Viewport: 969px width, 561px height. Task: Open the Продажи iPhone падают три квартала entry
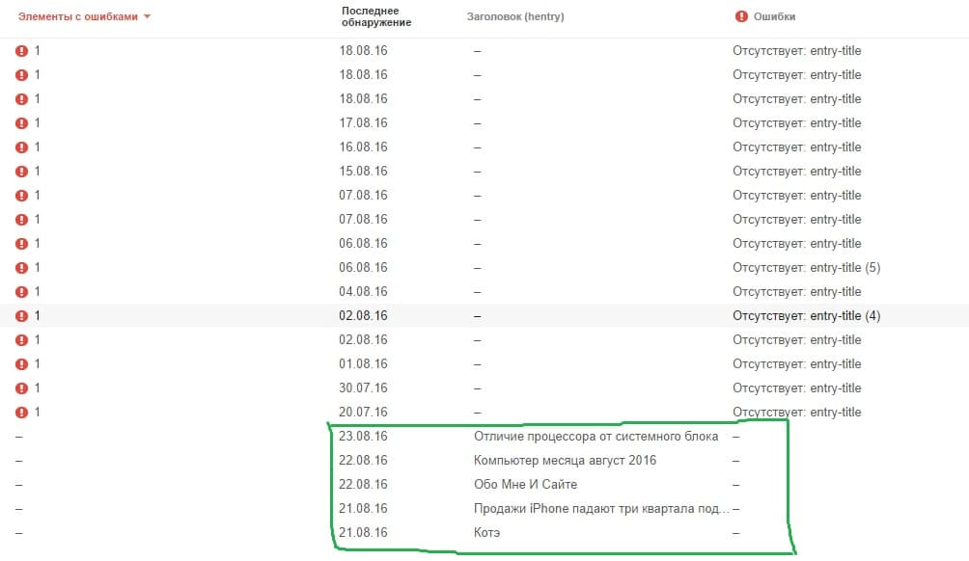click(600, 508)
